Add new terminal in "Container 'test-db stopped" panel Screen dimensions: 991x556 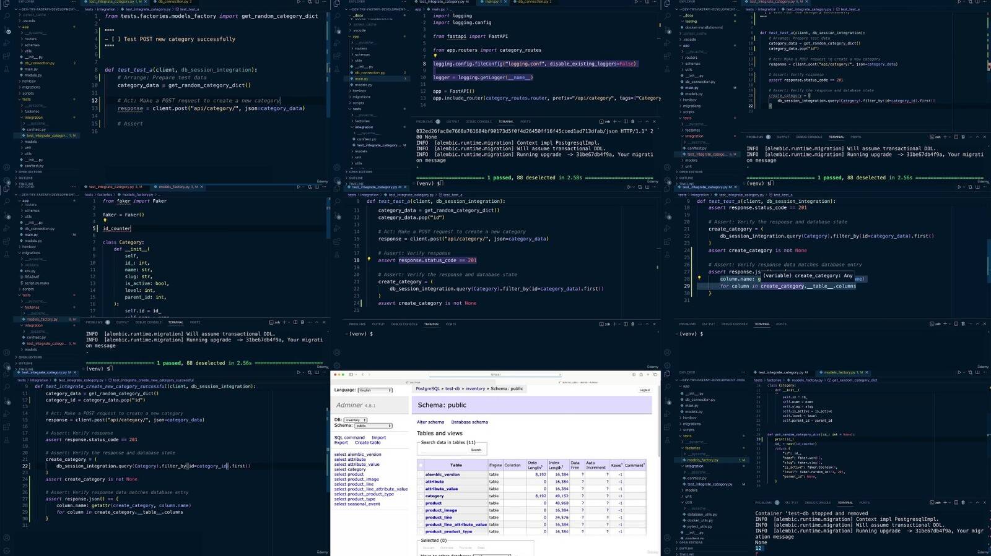(x=945, y=502)
